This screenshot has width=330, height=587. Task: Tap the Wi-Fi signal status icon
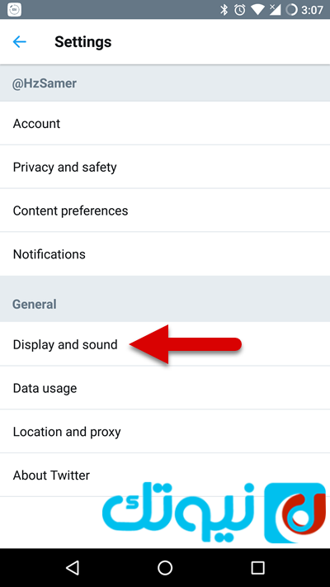[257, 10]
